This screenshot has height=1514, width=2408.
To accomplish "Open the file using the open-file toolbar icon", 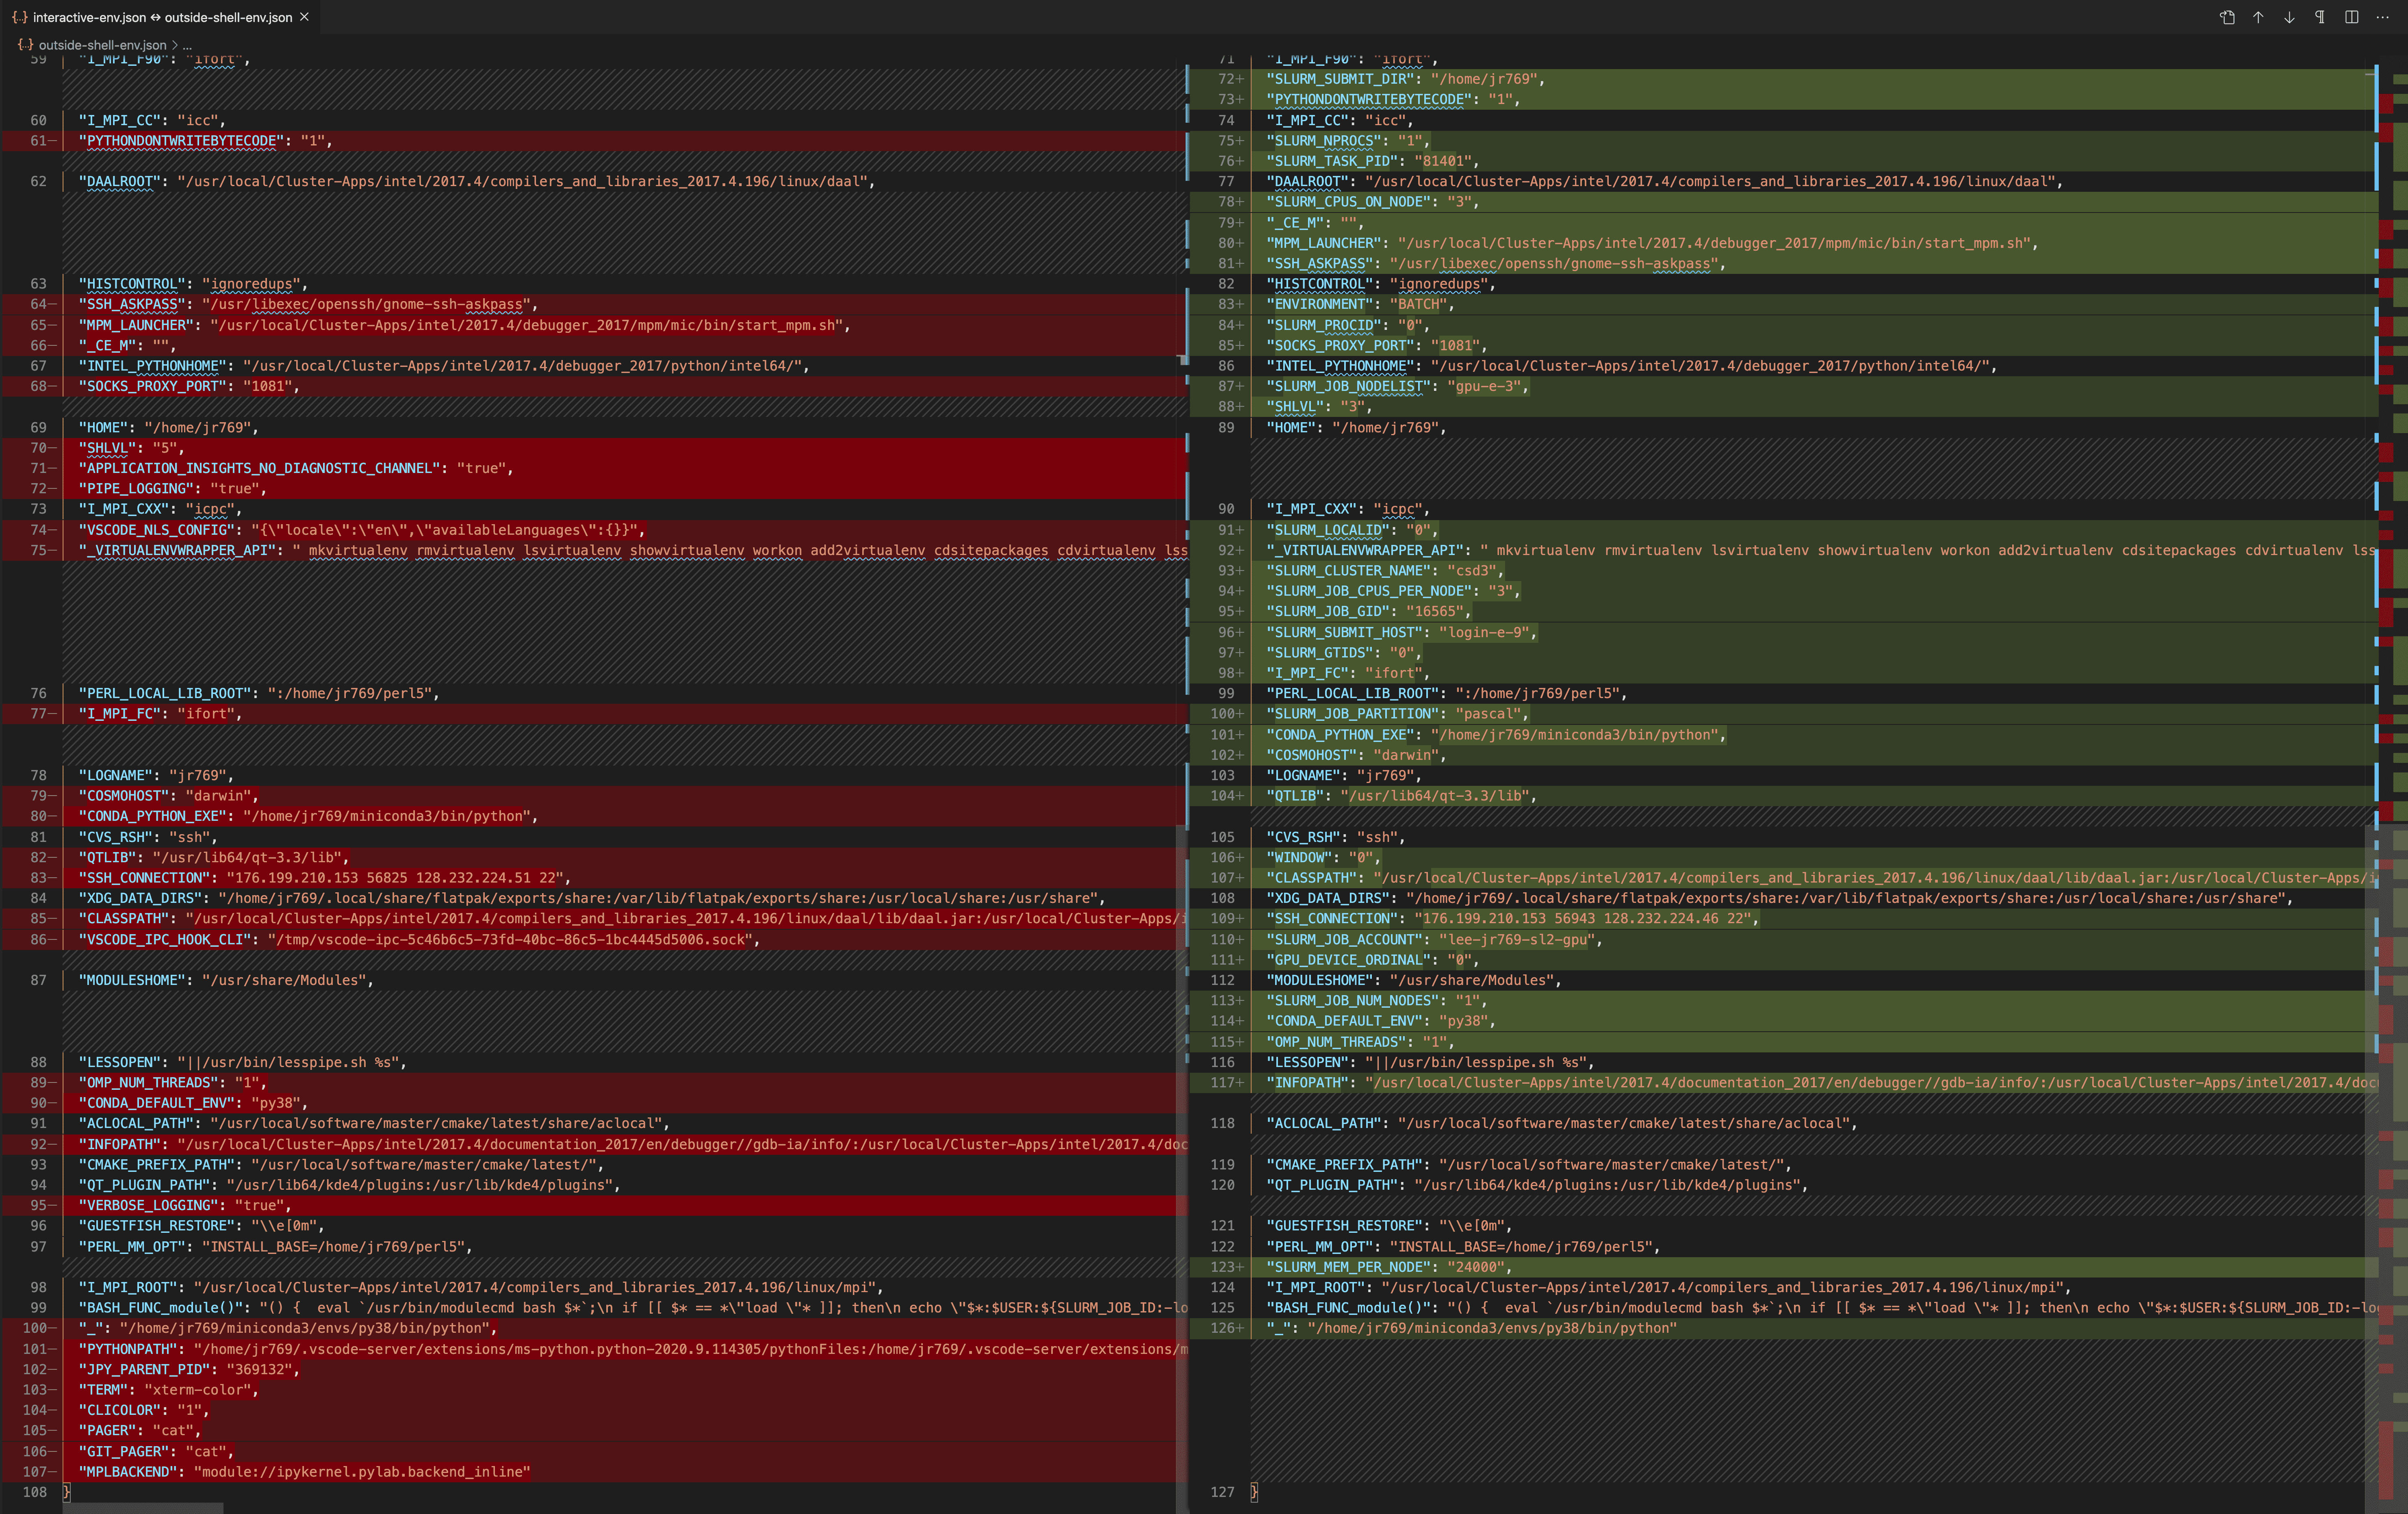I will point(2227,18).
